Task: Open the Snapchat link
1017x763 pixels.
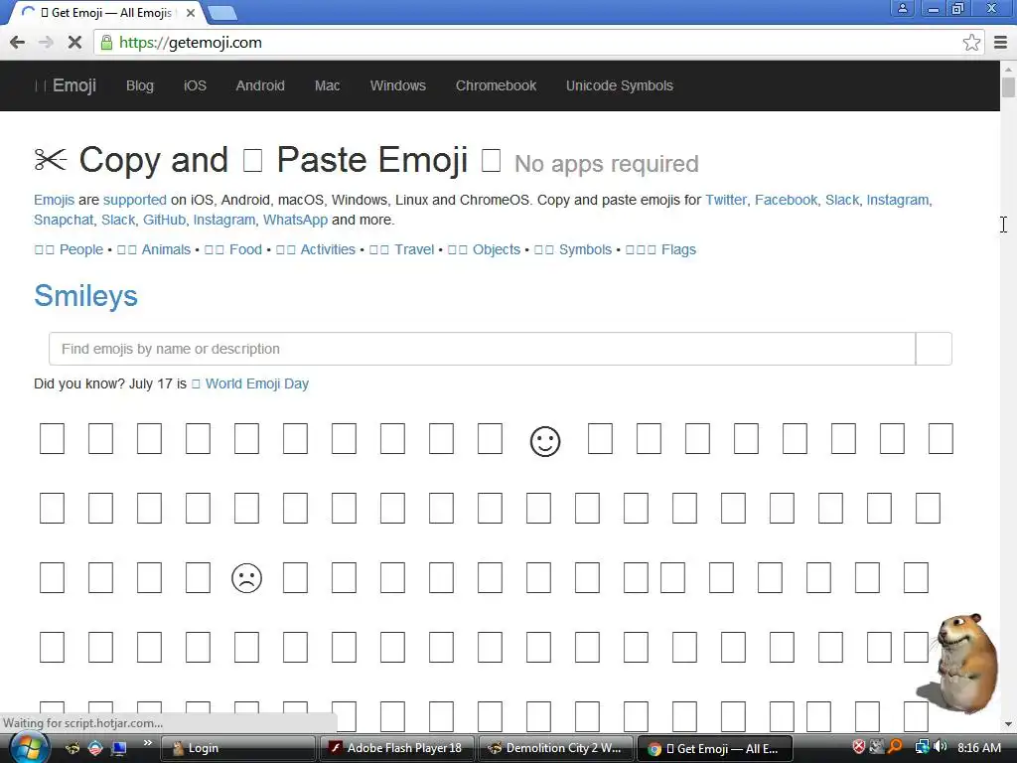Action: click(64, 220)
